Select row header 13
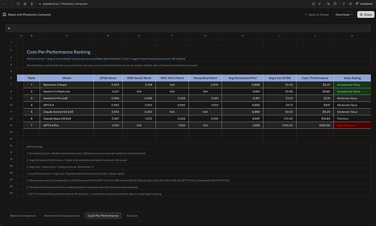Screen dimensions: 376x226 coord(11,125)
